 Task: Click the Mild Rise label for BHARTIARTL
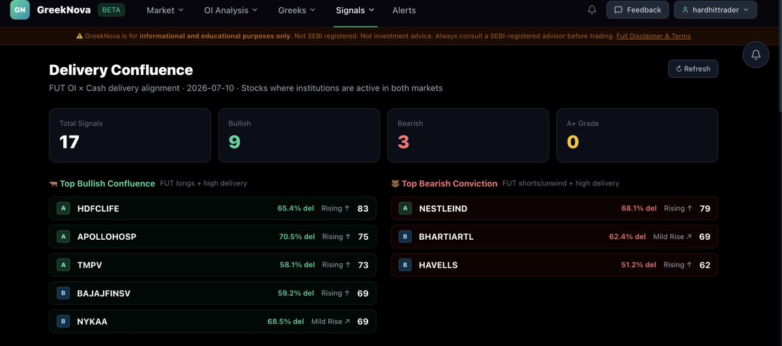pyautogui.click(x=673, y=237)
